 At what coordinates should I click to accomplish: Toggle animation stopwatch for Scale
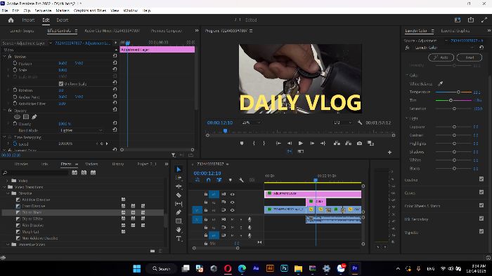15,70
